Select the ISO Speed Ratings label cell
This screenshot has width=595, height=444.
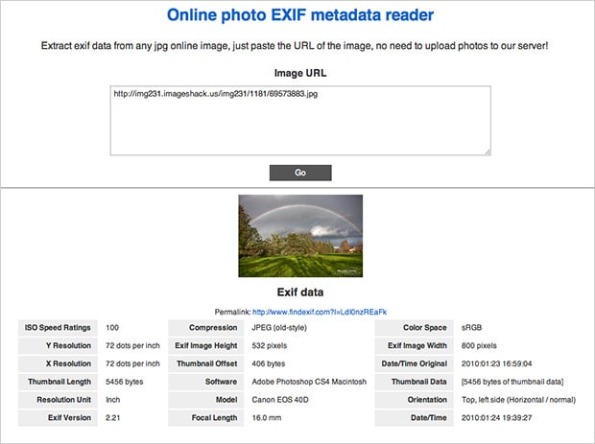[x=59, y=327]
